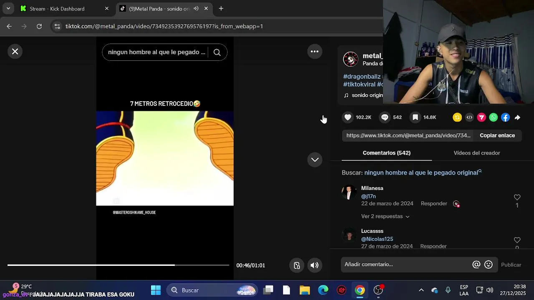Open the Windows Start menu
This screenshot has width=534, height=300.
pyautogui.click(x=156, y=290)
